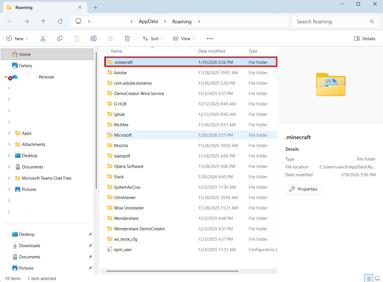
Task: Click the Cut icon in the toolbar
Action: (43, 39)
